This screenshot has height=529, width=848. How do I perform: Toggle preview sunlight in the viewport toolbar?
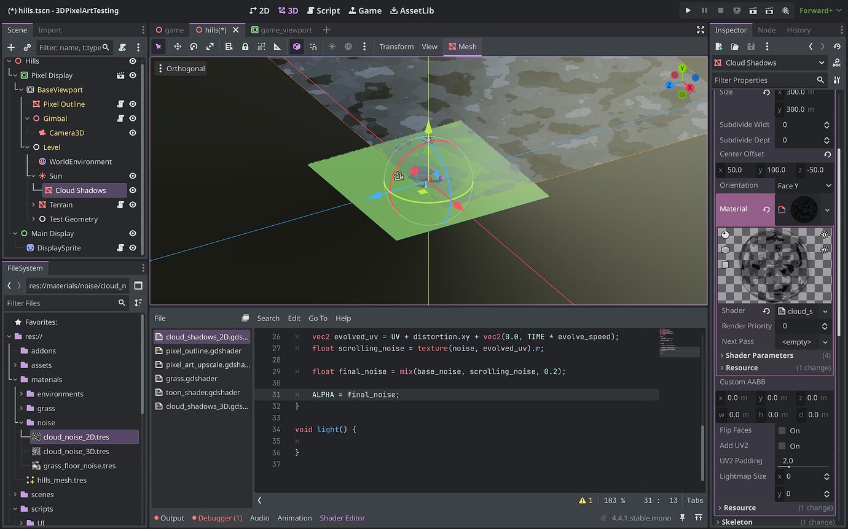[332, 46]
